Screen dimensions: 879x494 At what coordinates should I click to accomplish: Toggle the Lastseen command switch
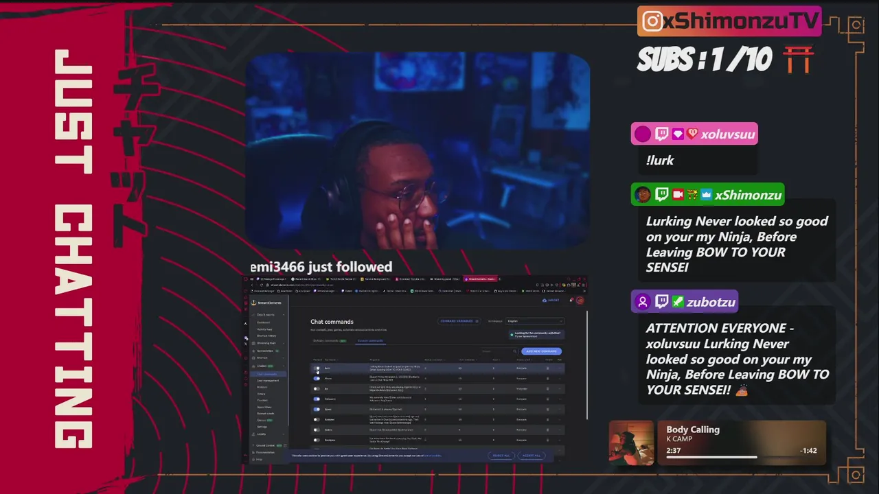317,419
